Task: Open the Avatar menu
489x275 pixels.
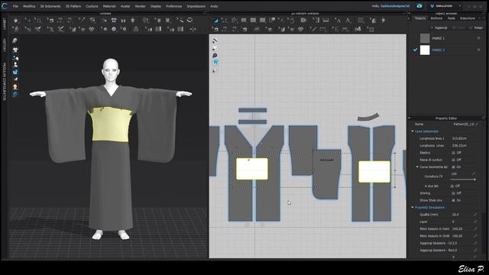Action: [125, 6]
